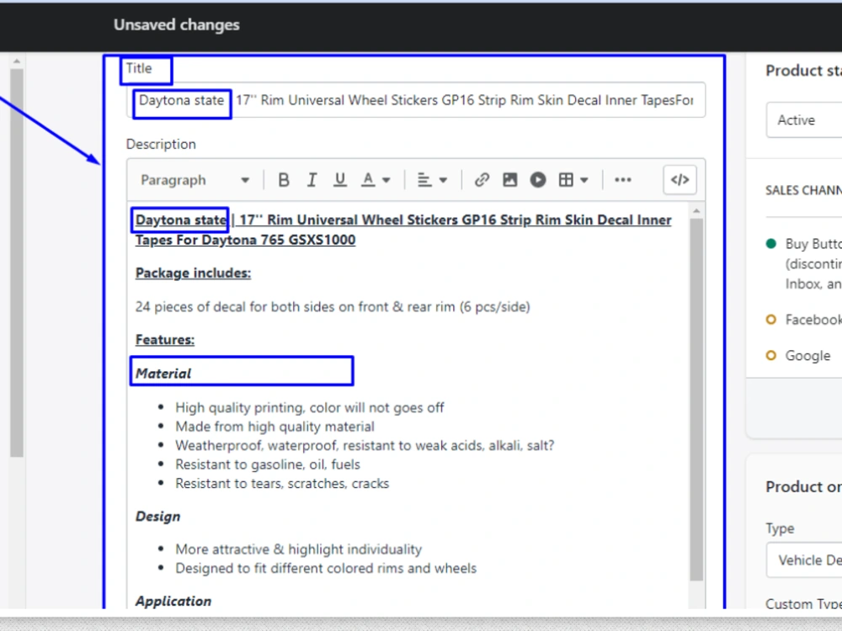Screen dimensions: 842x631
Task: Click the description editor scrollbar
Action: point(696,400)
